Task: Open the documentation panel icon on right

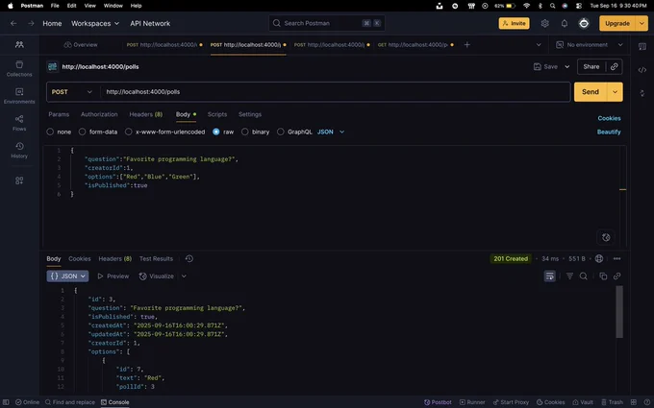Action: click(642, 47)
